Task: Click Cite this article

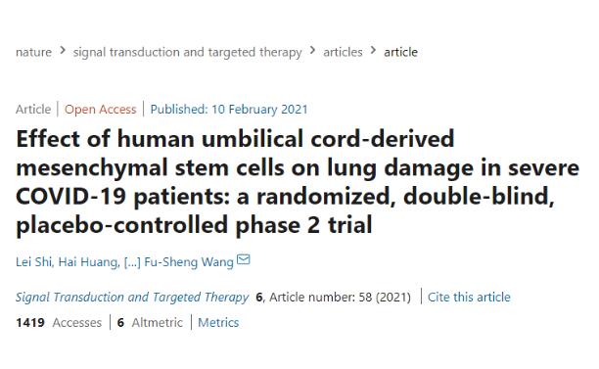Action: (x=469, y=298)
